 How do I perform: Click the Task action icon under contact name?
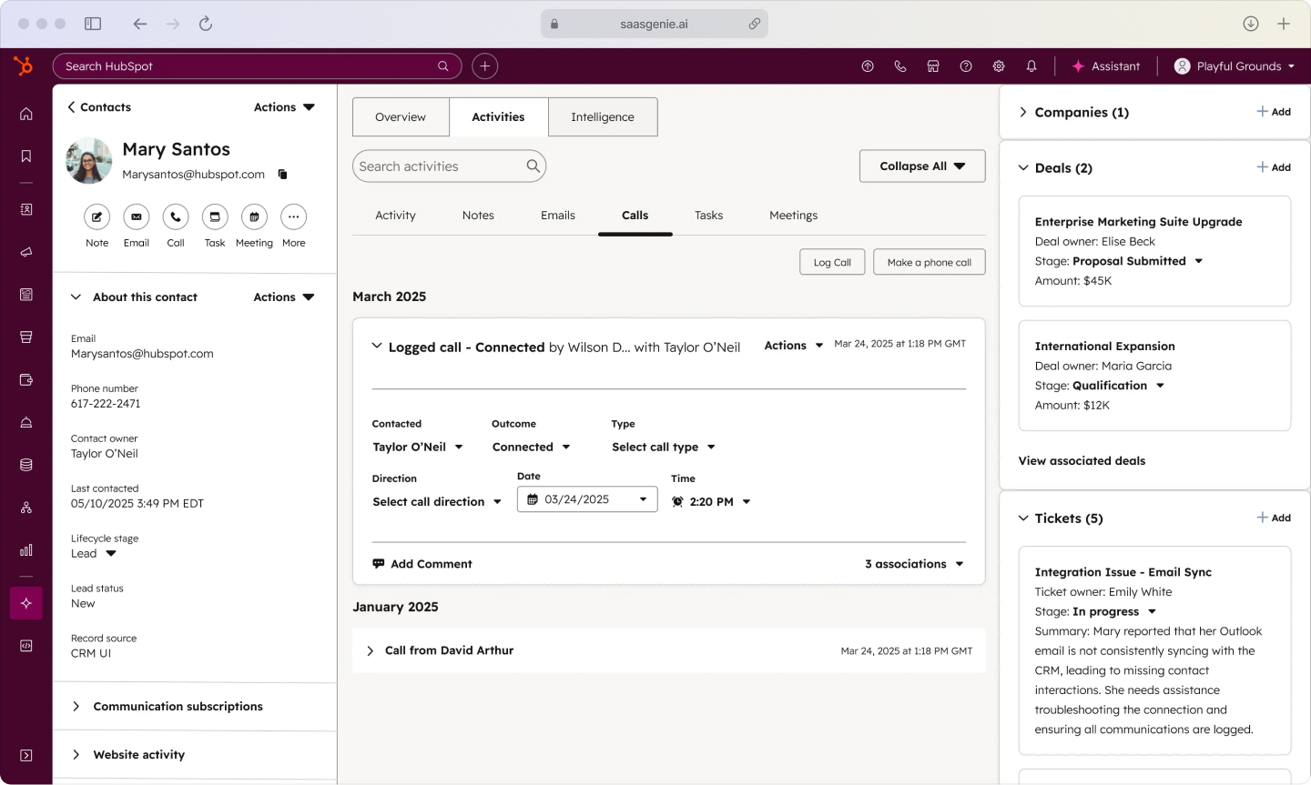click(x=215, y=216)
